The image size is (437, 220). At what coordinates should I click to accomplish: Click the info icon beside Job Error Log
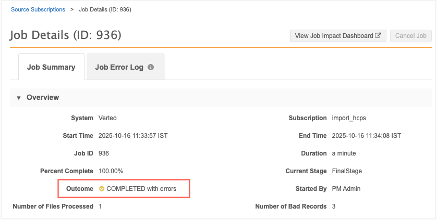coord(151,68)
